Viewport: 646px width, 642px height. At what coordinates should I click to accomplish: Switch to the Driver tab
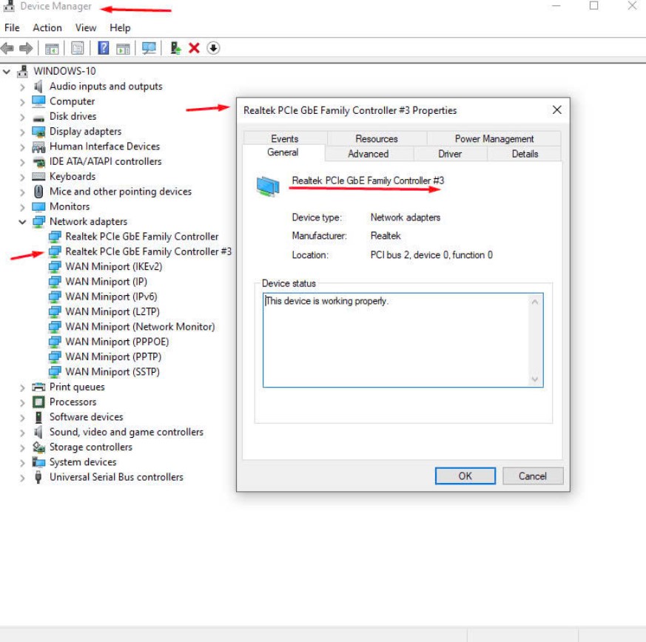450,154
